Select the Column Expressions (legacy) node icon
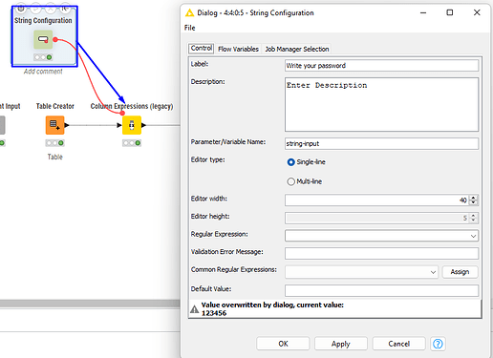 (x=132, y=125)
